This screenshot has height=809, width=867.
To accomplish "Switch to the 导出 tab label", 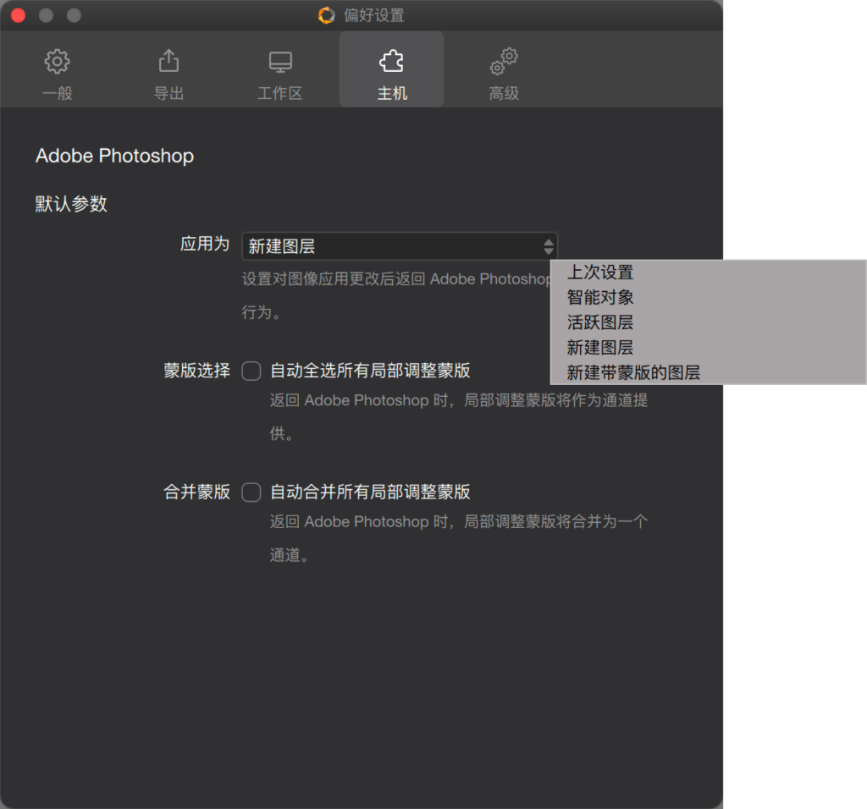I will tap(168, 93).
